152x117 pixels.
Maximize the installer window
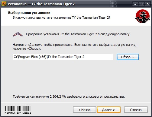click(x=141, y=4)
